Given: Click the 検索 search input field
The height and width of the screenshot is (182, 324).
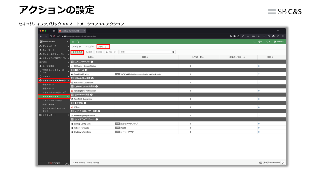Looking at the screenshot, I should pyautogui.click(x=145, y=52).
